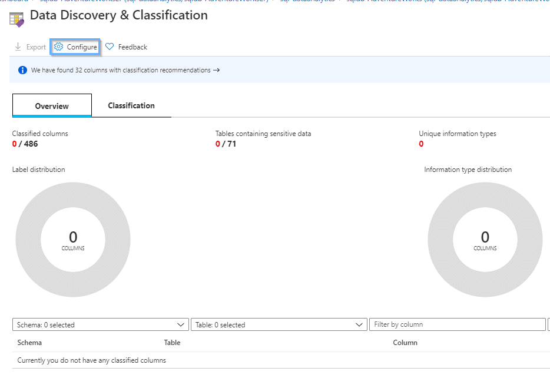Click the Data Discovery & Classification title
550x378 pixels.
point(119,15)
